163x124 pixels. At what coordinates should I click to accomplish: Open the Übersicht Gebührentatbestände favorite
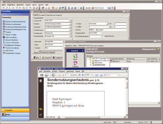[x=14, y=21]
